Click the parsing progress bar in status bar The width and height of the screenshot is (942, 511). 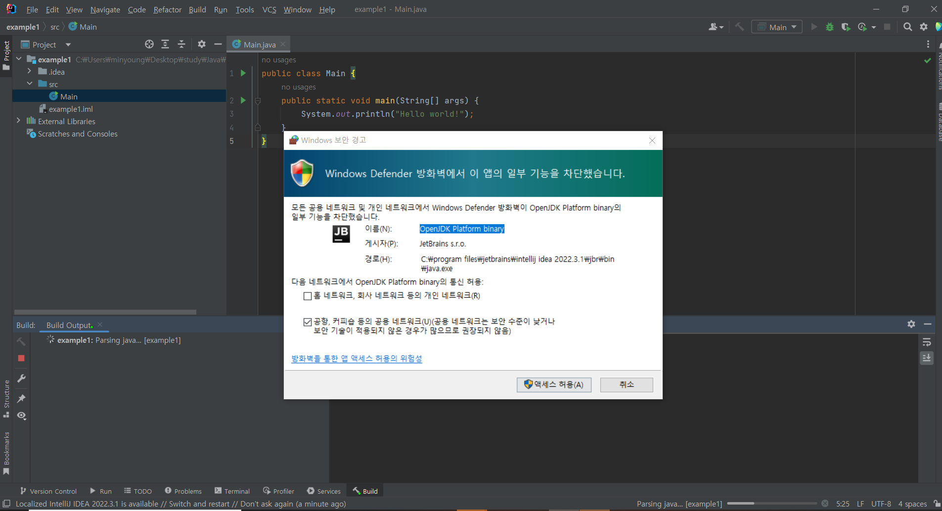pyautogui.click(x=772, y=504)
